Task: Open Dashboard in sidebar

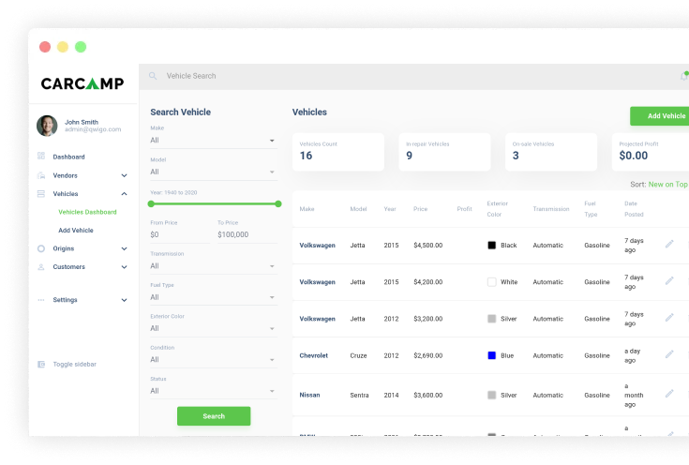Action: (69, 157)
